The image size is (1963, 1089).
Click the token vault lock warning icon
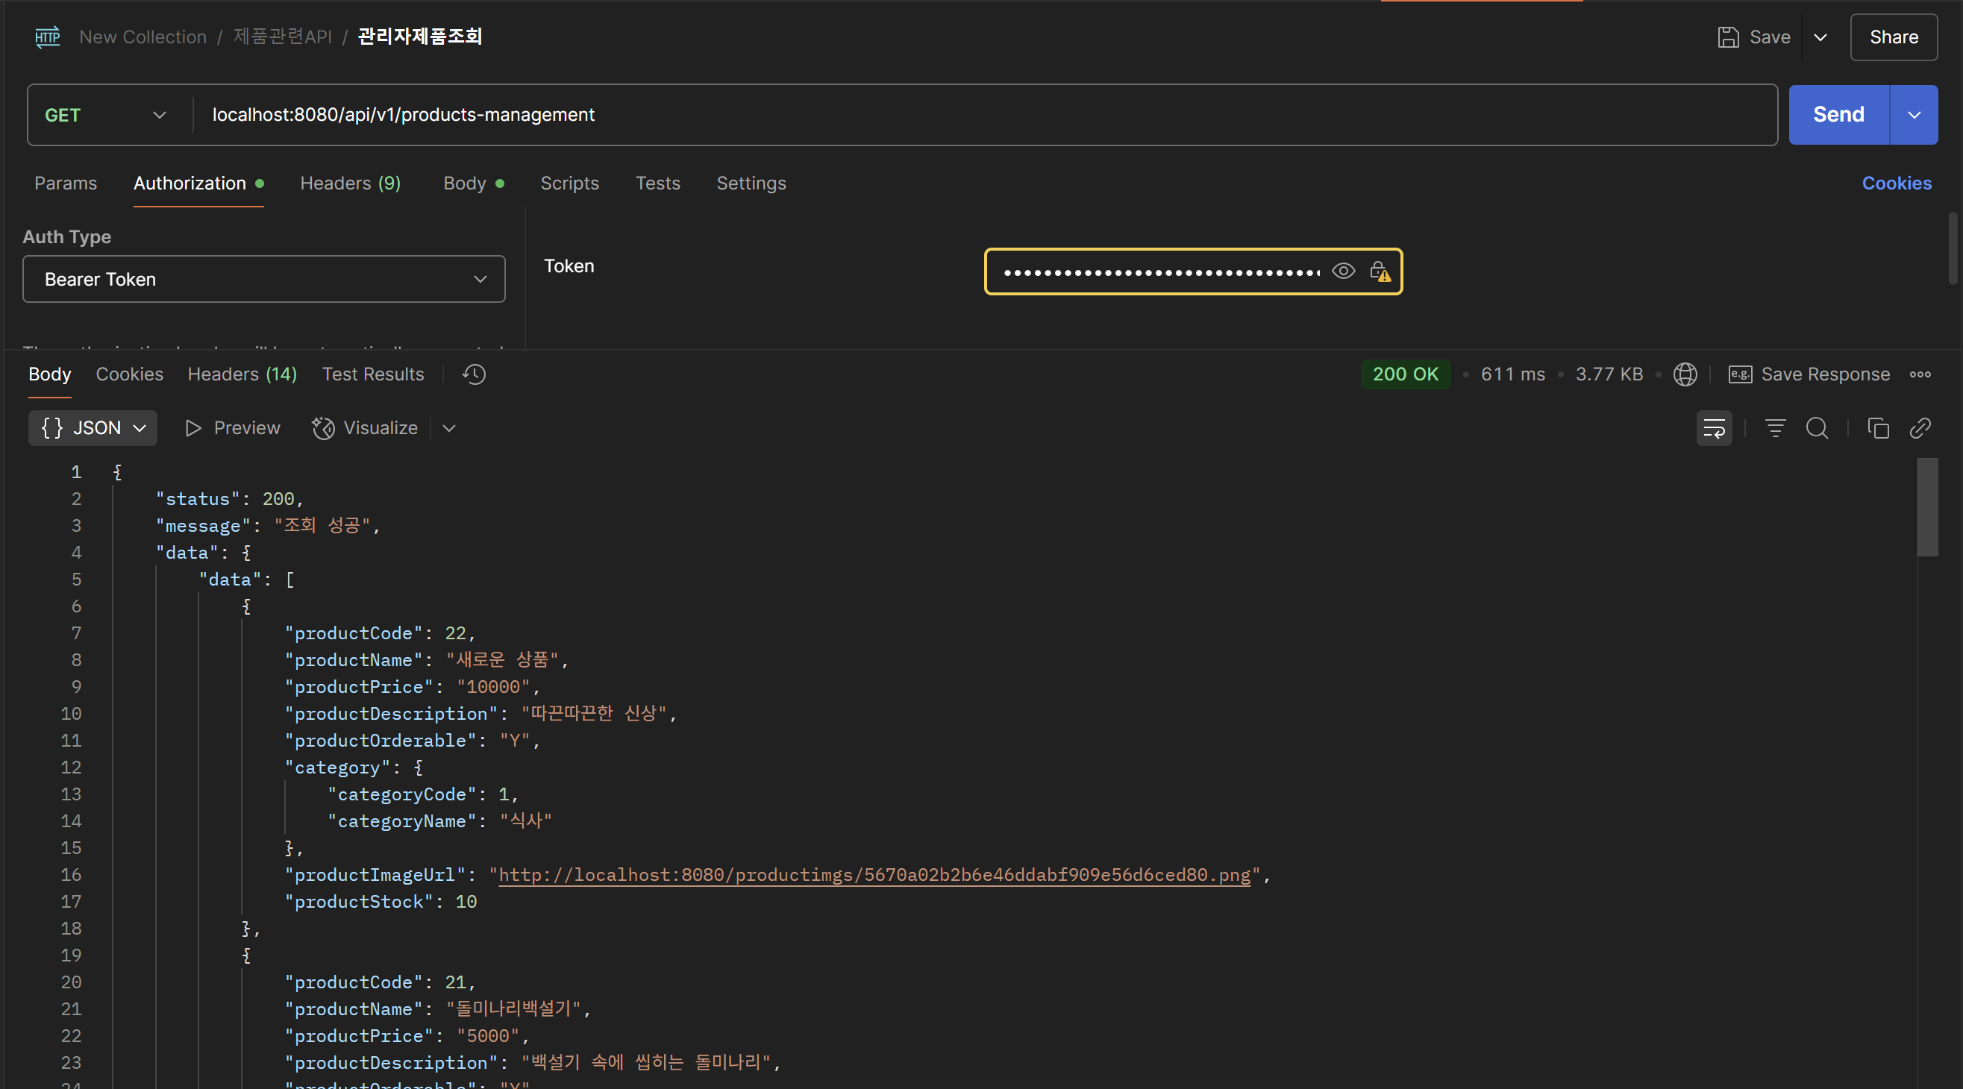coord(1380,272)
